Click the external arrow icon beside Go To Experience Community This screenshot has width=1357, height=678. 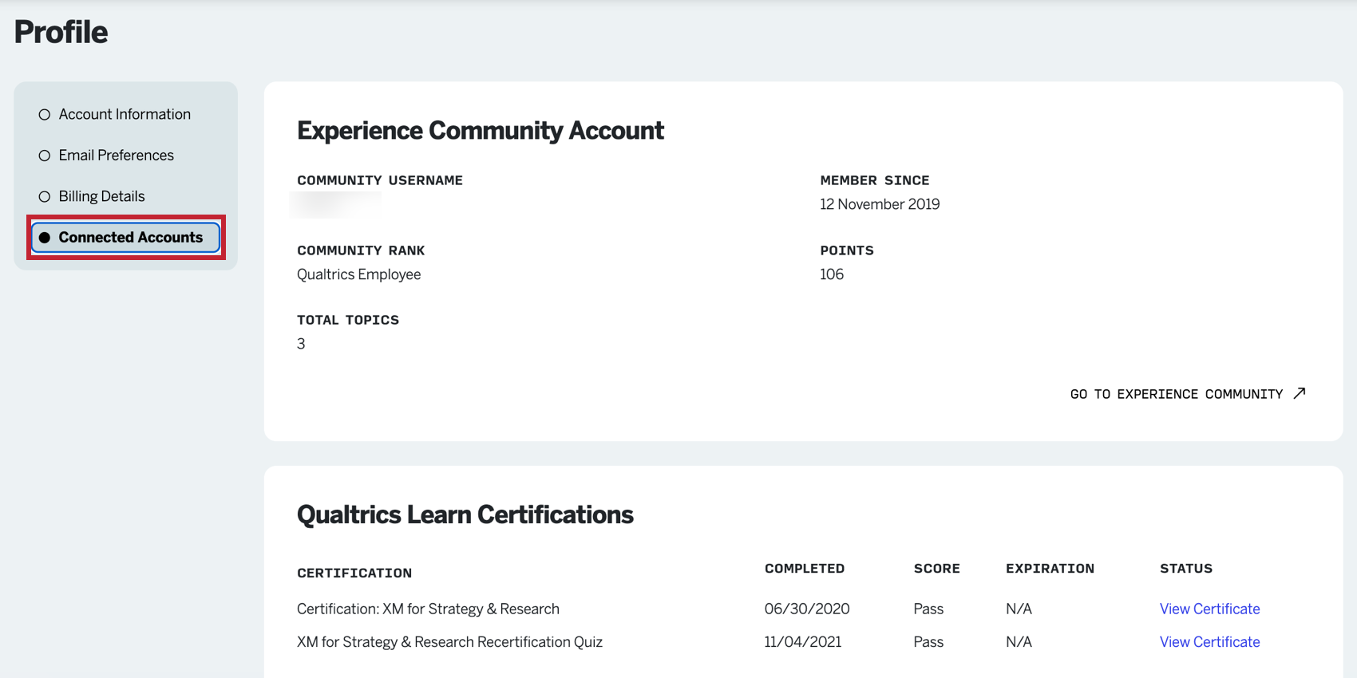click(1300, 393)
